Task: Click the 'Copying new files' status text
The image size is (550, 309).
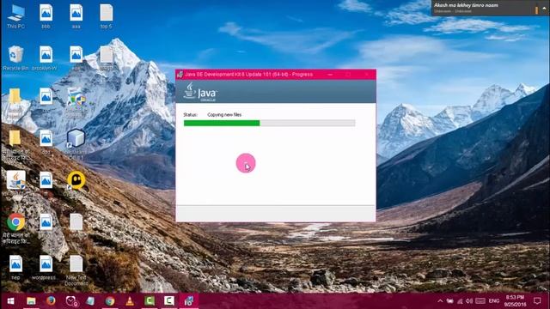Action: pos(224,114)
